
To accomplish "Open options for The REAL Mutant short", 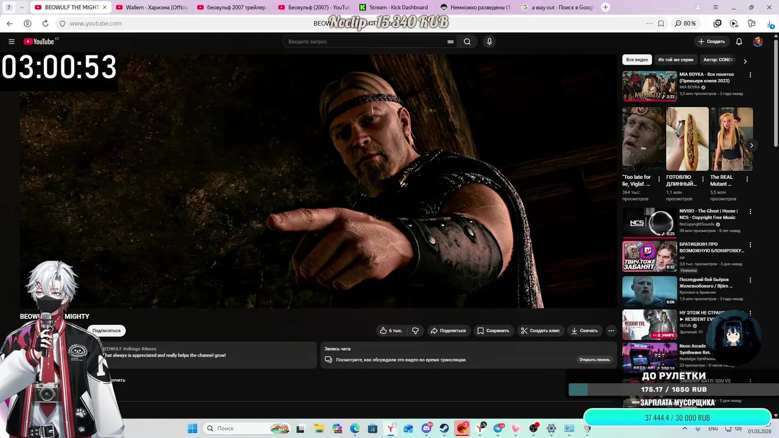I will pos(746,179).
